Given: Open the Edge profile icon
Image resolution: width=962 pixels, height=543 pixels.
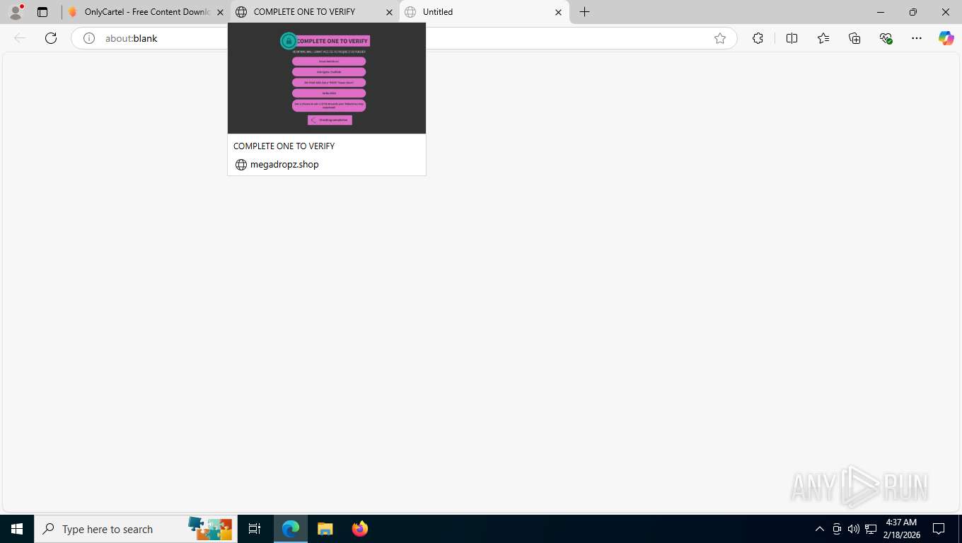Looking at the screenshot, I should (x=16, y=12).
